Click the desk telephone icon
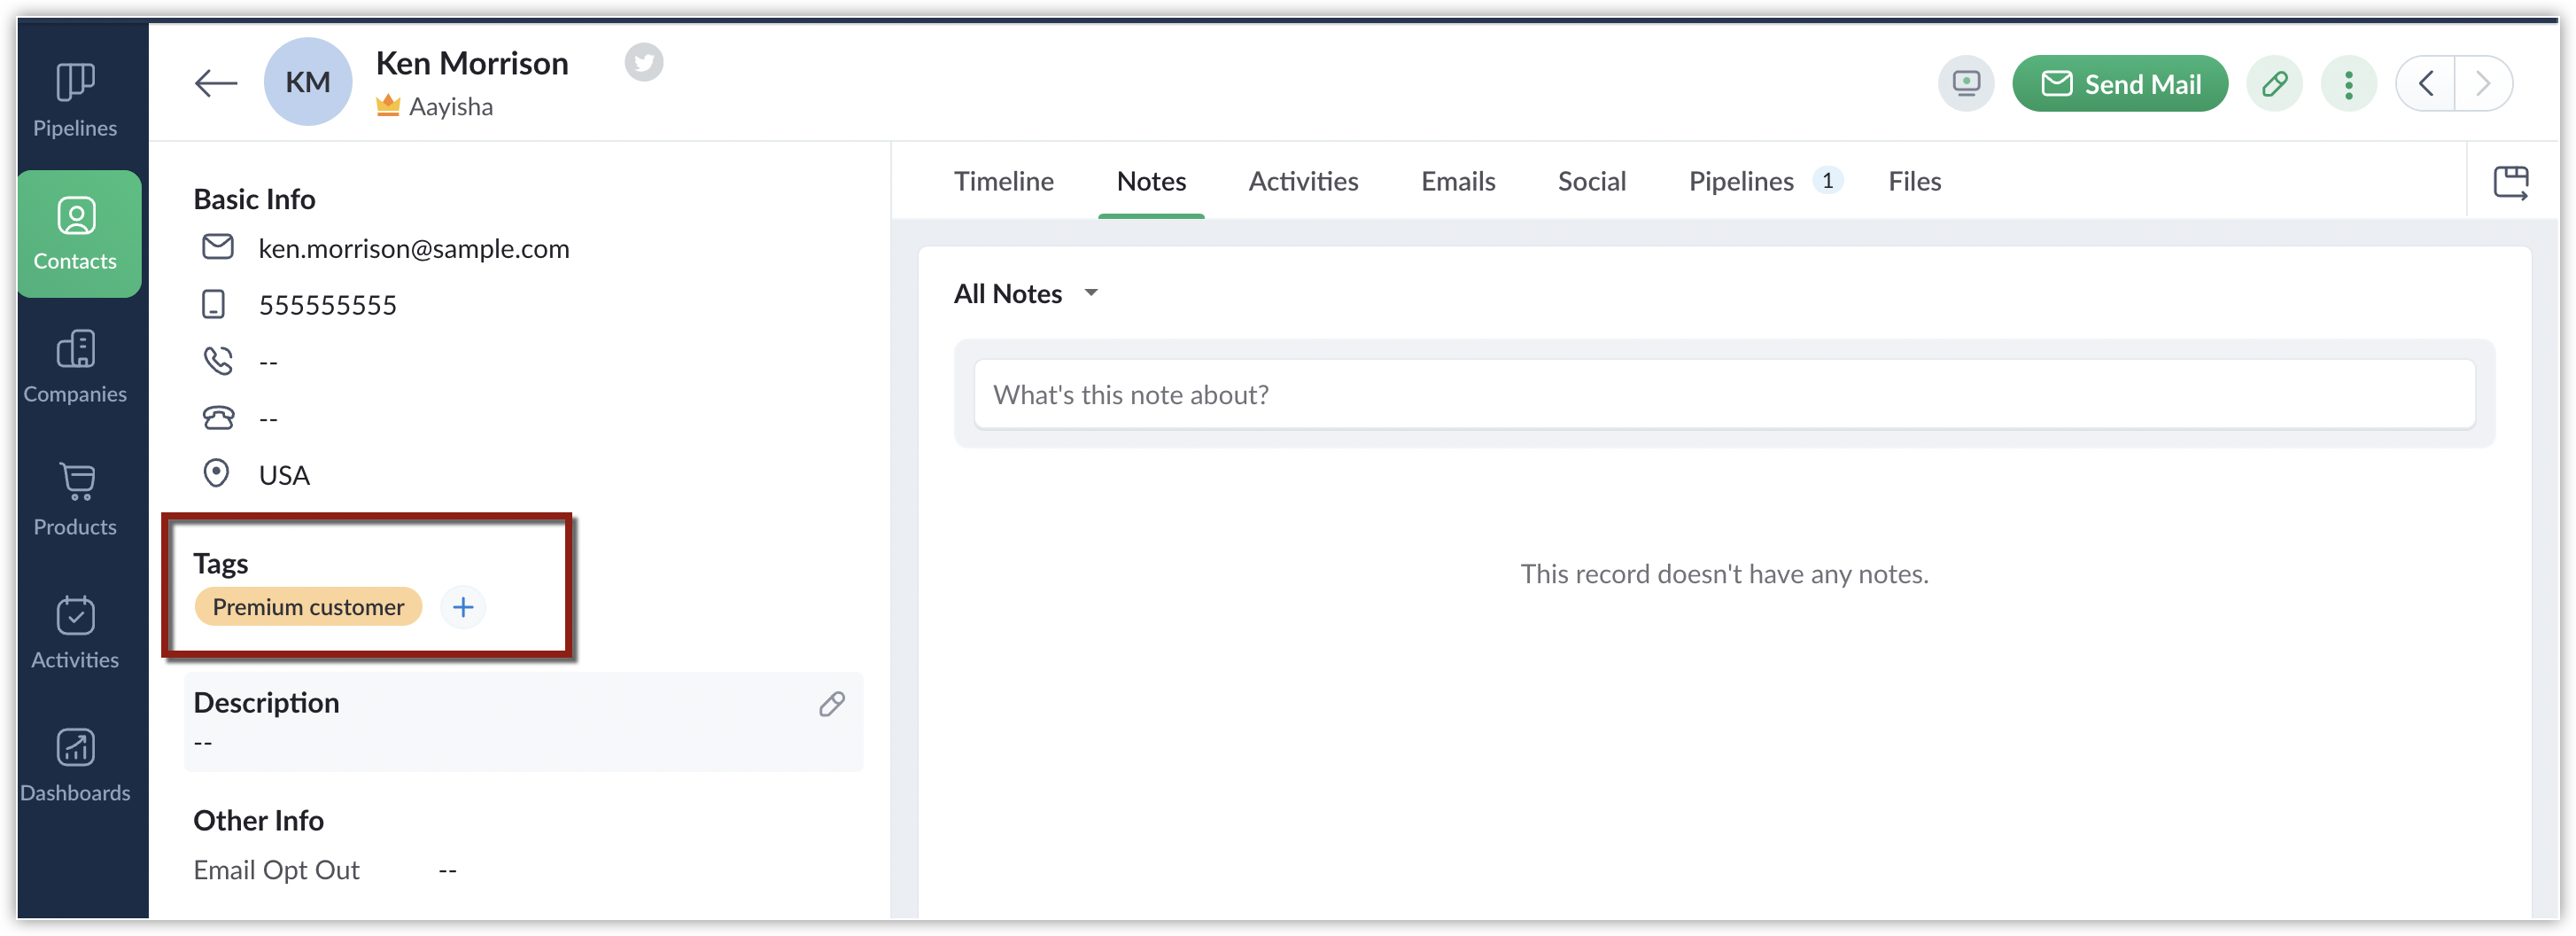This screenshot has height=936, width=2576. (218, 417)
